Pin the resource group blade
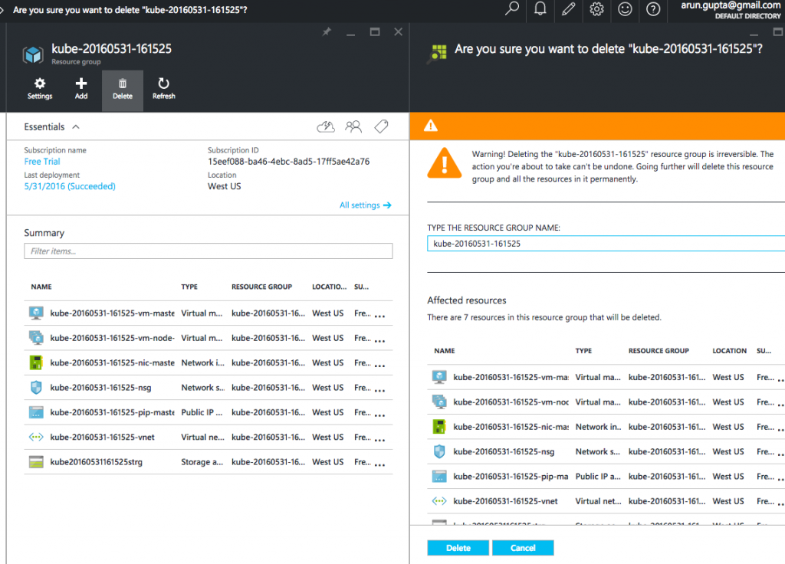This screenshot has width=785, height=564. [x=327, y=32]
